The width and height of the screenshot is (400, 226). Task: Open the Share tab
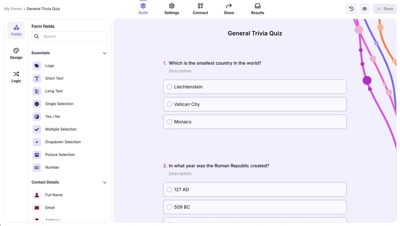tap(229, 9)
